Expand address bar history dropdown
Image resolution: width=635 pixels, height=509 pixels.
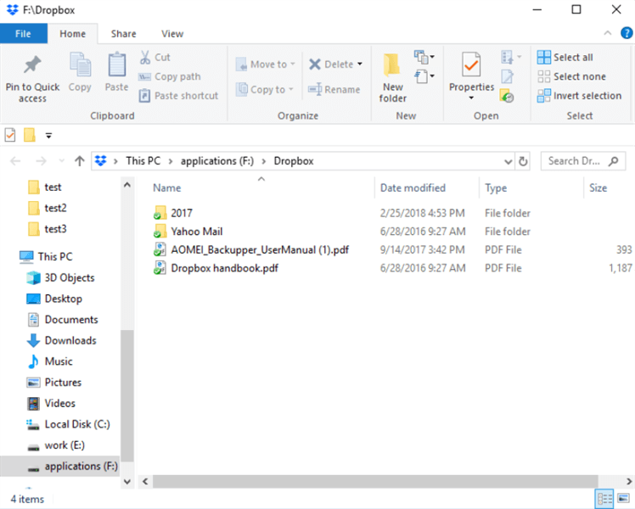pos(509,161)
